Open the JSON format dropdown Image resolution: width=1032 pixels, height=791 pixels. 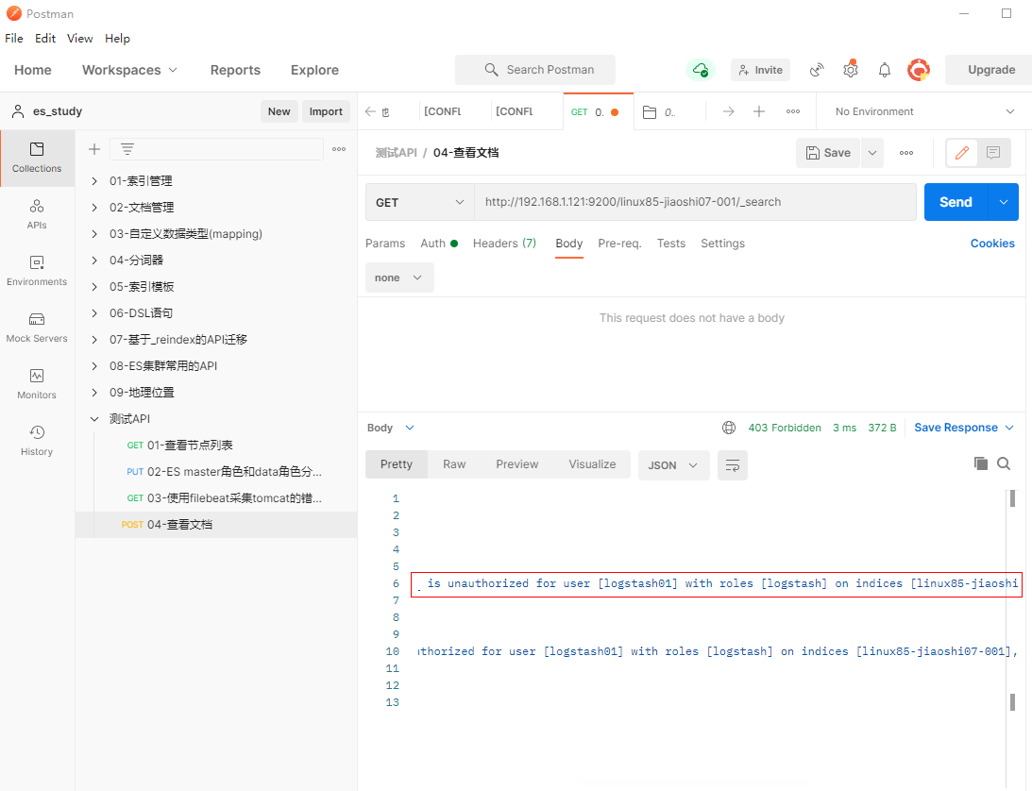point(674,465)
